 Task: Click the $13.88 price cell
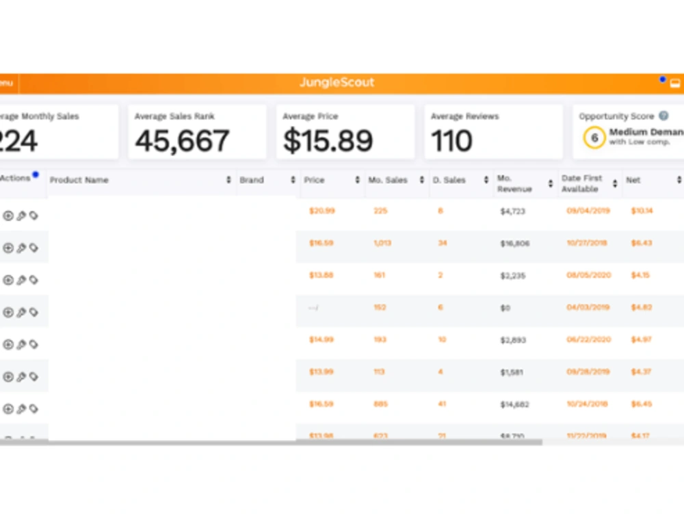coord(321,275)
